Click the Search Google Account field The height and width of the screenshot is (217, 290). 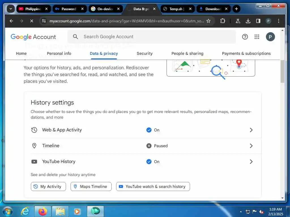(x=152, y=37)
